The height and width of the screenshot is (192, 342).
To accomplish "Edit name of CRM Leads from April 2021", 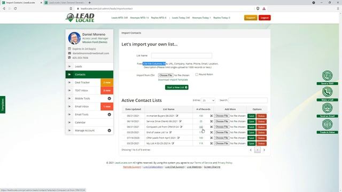I will 178,138.
